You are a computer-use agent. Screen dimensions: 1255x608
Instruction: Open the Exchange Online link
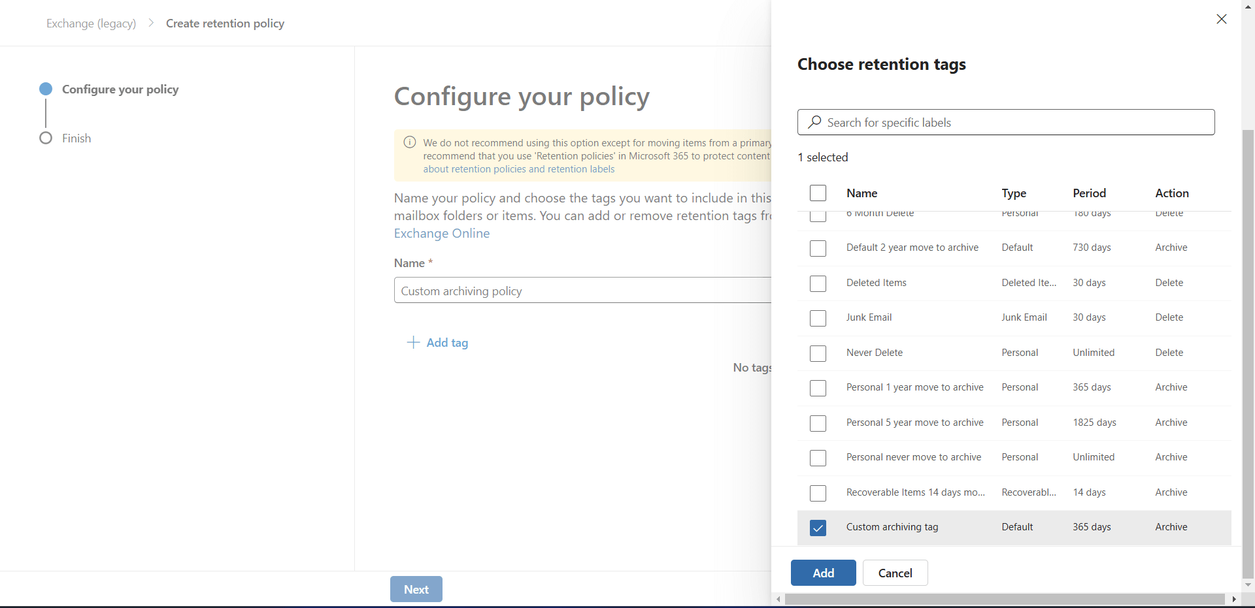[x=441, y=233]
